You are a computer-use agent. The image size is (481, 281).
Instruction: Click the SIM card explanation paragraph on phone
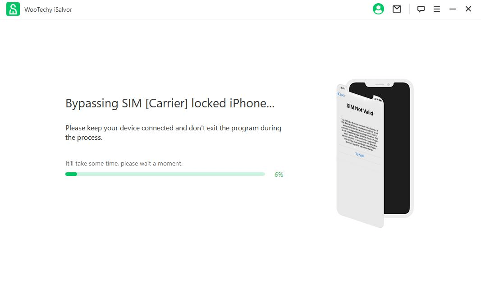click(359, 134)
